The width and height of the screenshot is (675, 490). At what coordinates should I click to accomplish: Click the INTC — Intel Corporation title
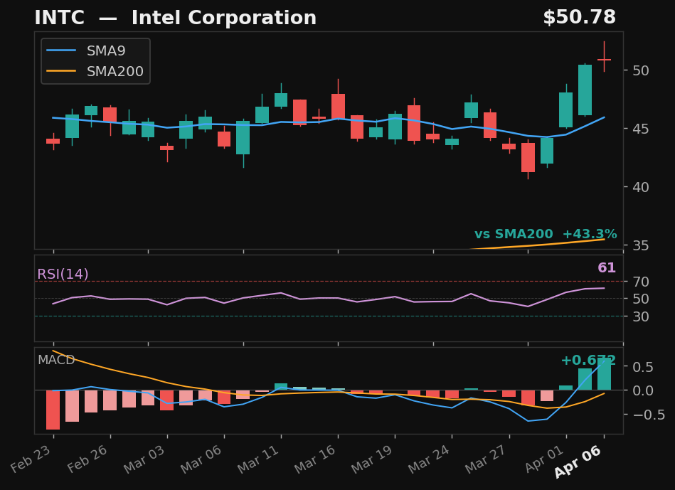pyautogui.click(x=175, y=18)
